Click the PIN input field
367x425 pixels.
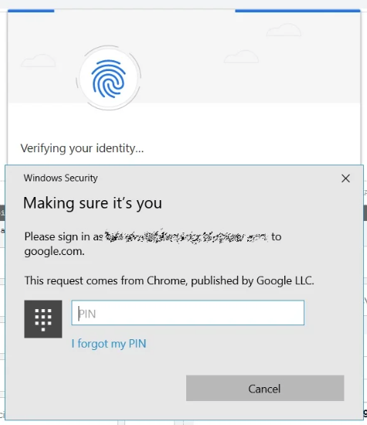coord(188,312)
